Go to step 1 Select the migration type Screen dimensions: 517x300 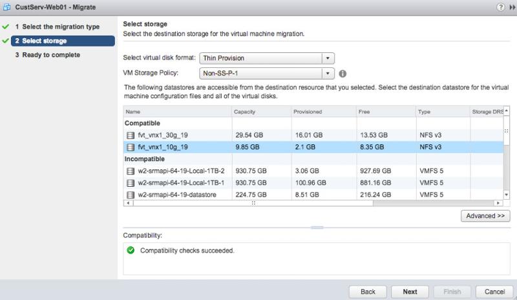pos(58,27)
